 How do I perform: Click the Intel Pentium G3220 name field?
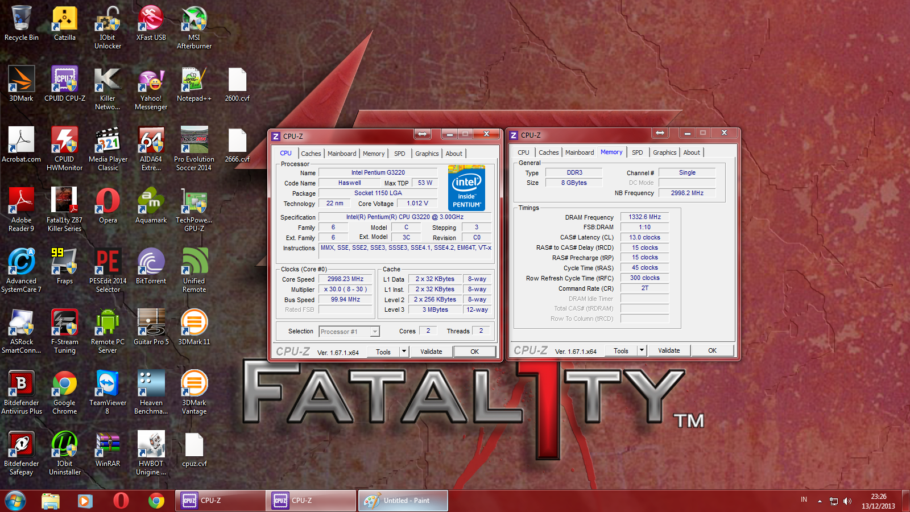[x=378, y=172]
